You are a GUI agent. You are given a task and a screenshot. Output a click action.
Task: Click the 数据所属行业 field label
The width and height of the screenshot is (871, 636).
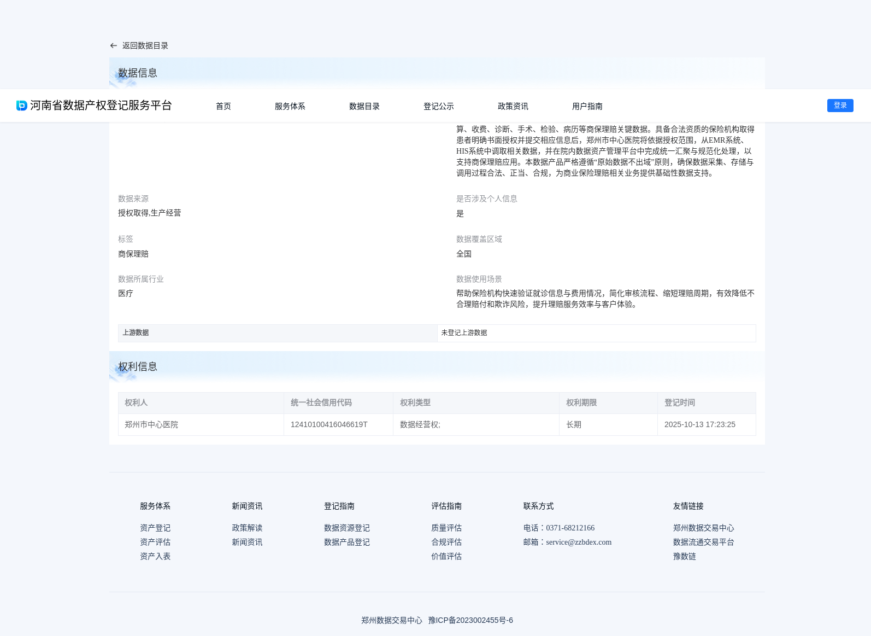pyautogui.click(x=141, y=279)
